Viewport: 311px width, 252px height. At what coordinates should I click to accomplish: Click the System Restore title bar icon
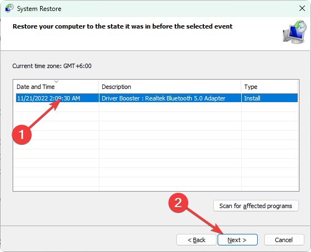[x=9, y=9]
